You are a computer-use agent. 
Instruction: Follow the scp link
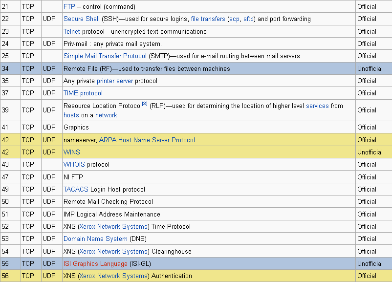coord(234,19)
